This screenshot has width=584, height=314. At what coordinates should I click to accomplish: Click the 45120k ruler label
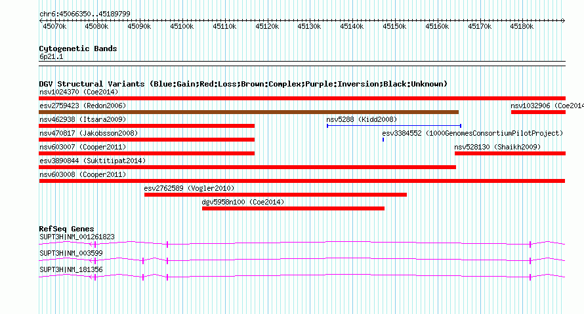click(x=267, y=26)
